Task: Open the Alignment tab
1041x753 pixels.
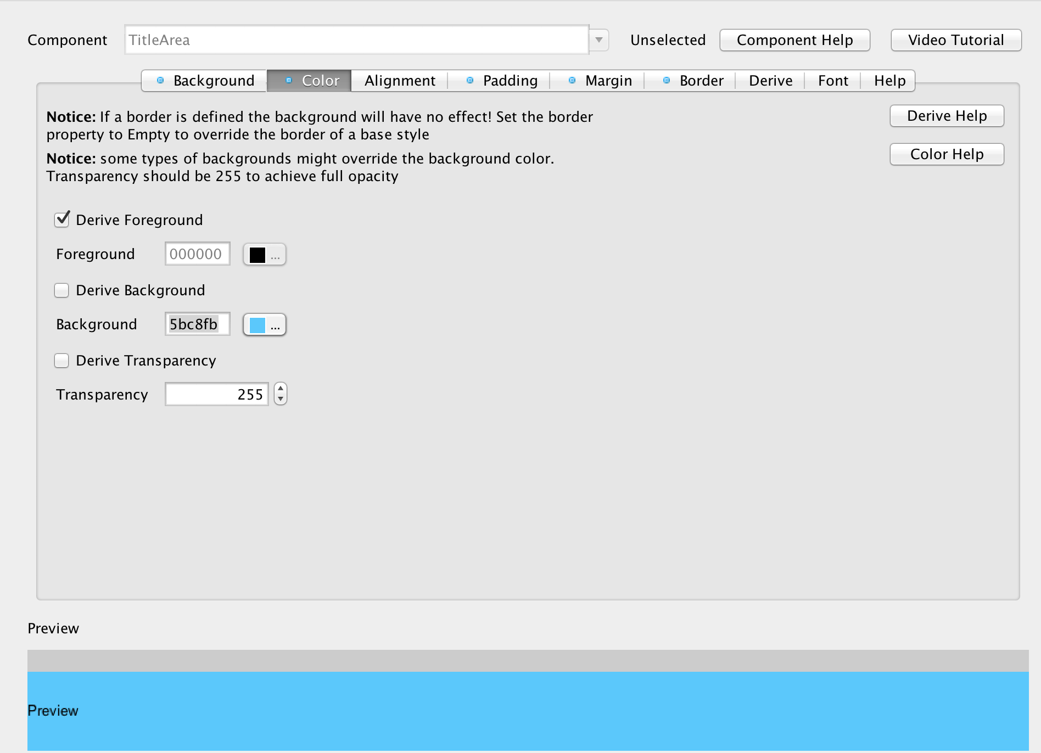Action: [399, 80]
